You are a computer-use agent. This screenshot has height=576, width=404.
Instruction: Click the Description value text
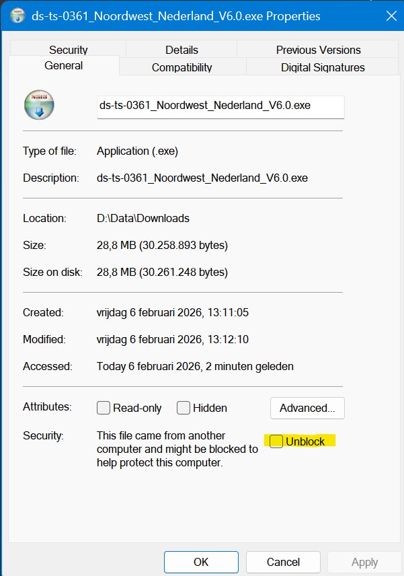coord(202,178)
